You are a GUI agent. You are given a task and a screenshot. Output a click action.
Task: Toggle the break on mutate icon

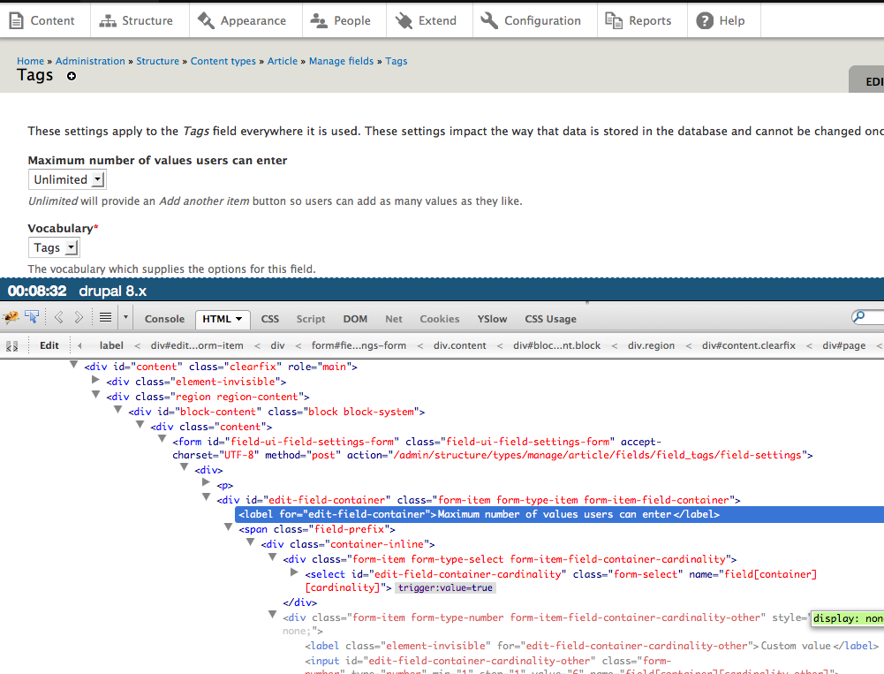coord(11,346)
